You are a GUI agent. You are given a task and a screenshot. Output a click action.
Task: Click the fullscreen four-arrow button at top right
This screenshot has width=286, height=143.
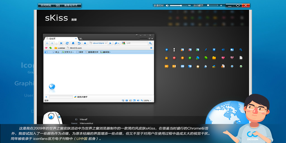[x=238, y=6]
